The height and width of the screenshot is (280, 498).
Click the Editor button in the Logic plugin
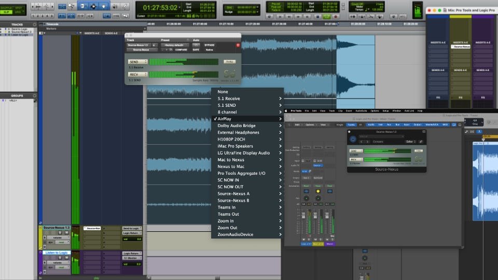click(410, 141)
